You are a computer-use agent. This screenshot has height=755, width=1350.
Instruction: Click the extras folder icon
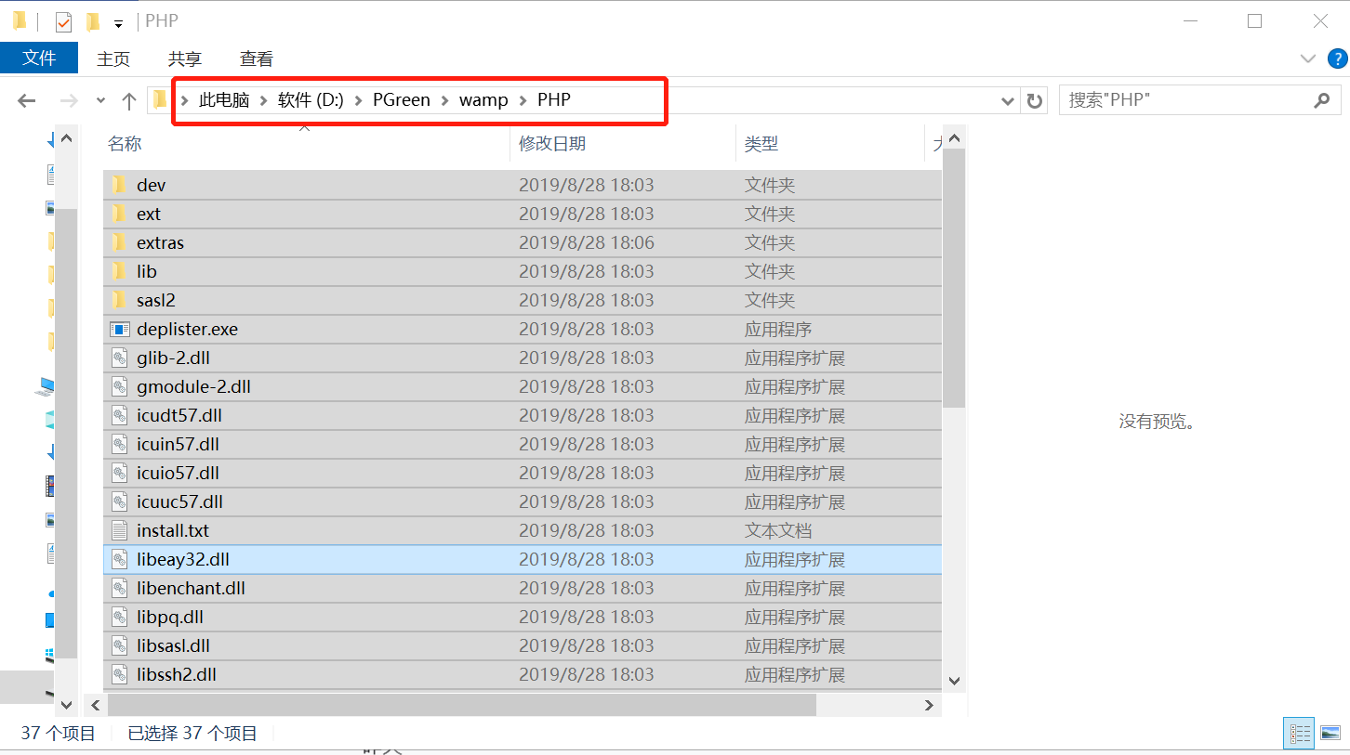click(x=119, y=242)
